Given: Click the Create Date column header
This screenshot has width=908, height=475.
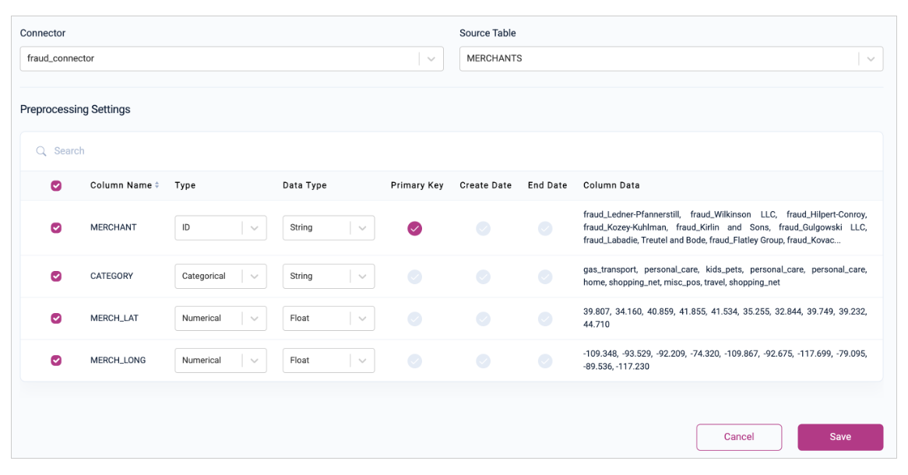Looking at the screenshot, I should coord(486,185).
